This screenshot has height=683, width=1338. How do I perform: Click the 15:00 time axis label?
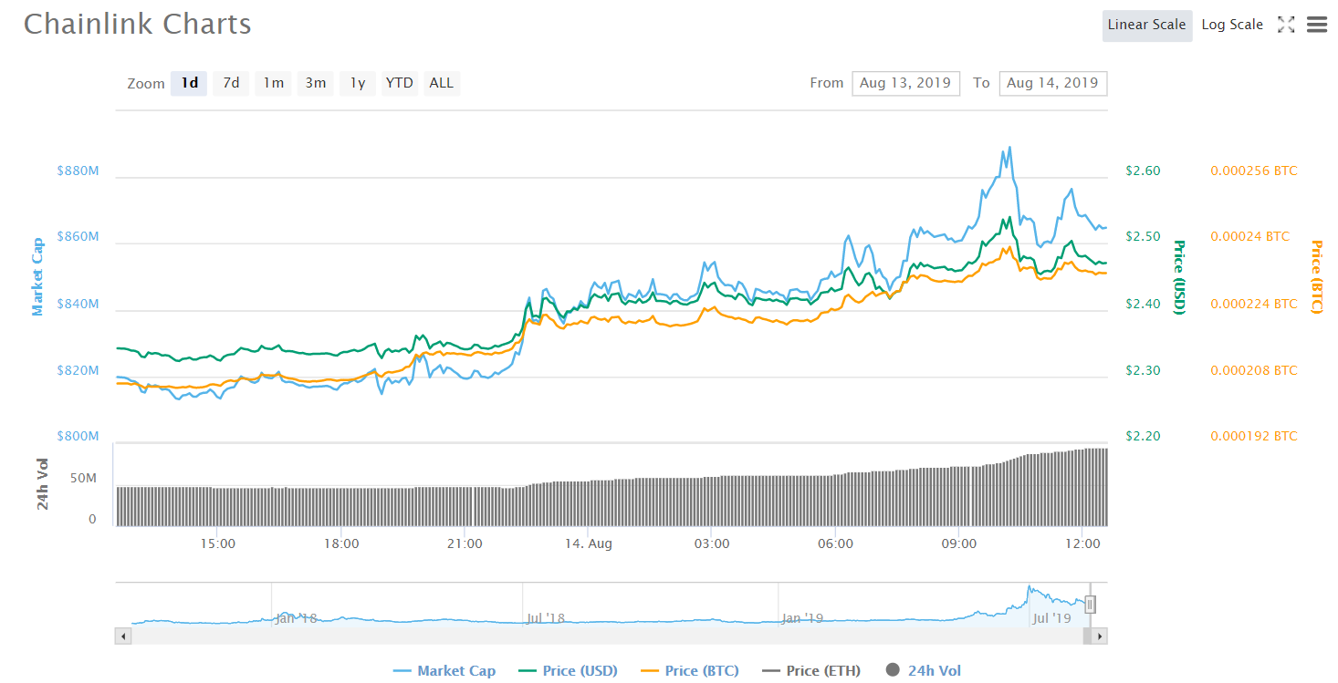[217, 543]
